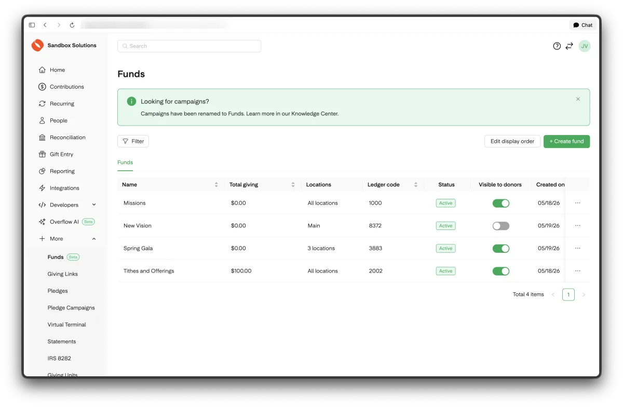This screenshot has height=407, width=623.
Task: Open the Missions row actions ellipsis
Action: click(578, 203)
